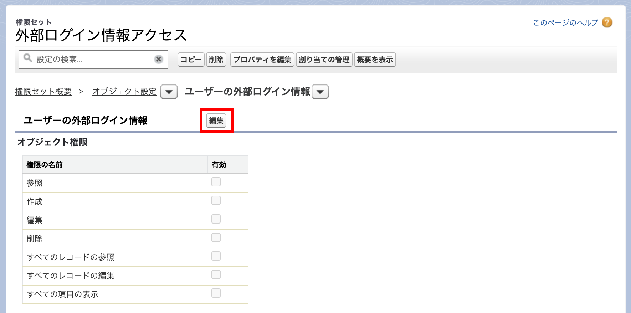Screen dimensions: 631x313
Task: Go to the オブジェクト設定 link
Action: click(x=124, y=92)
